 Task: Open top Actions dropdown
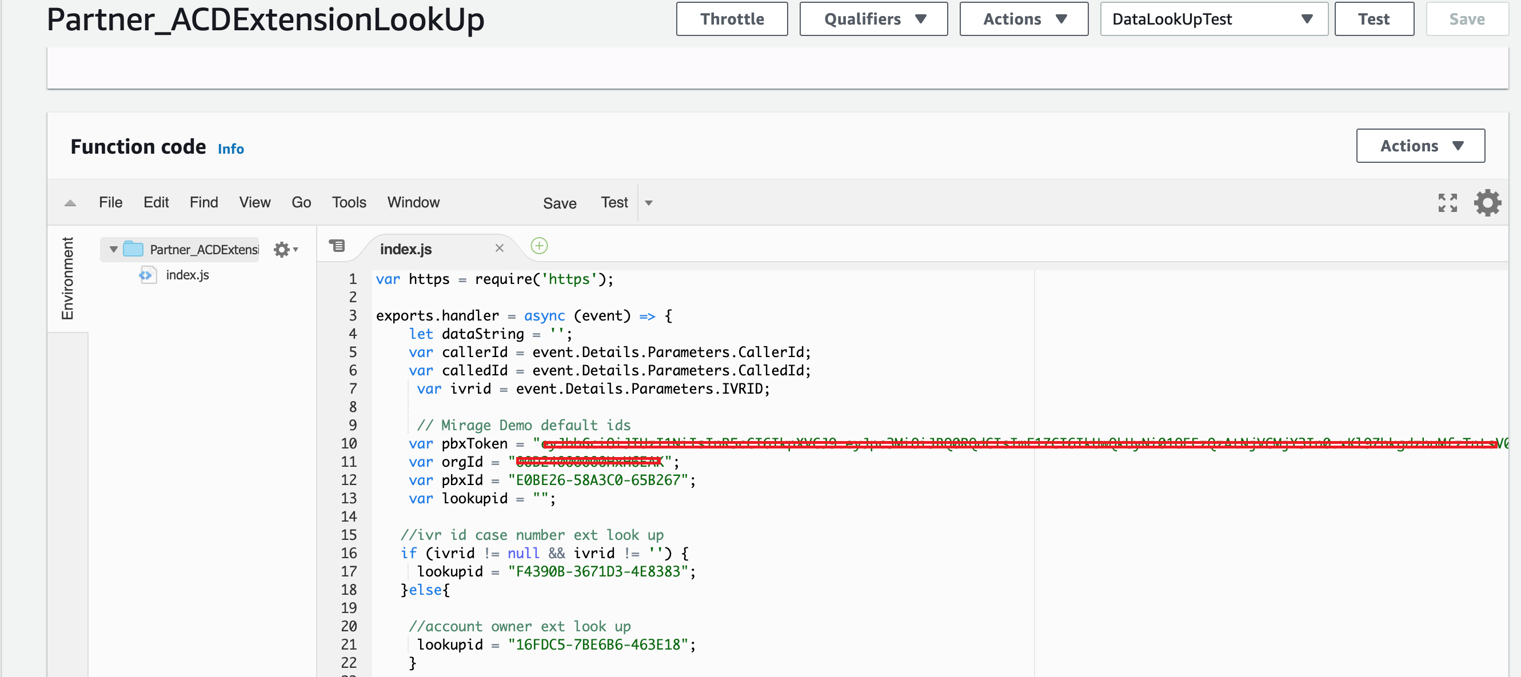pyautogui.click(x=1023, y=19)
